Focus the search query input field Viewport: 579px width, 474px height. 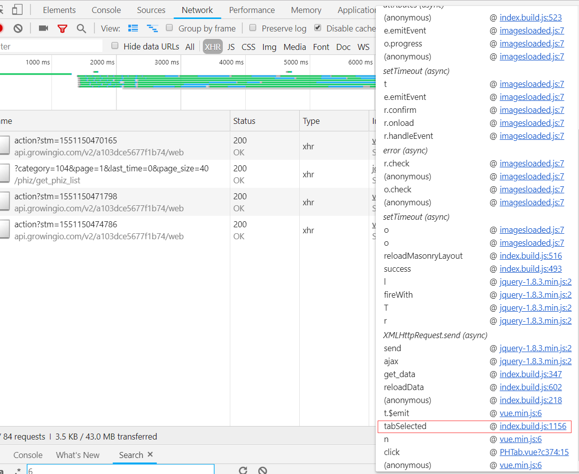[120, 469]
